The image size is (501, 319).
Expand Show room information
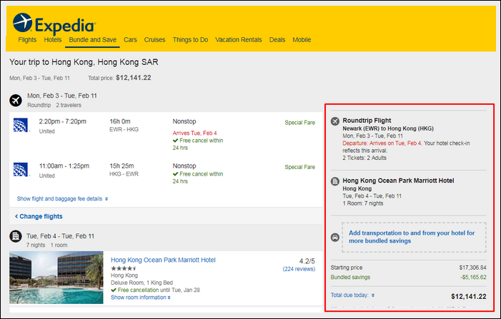point(141,298)
